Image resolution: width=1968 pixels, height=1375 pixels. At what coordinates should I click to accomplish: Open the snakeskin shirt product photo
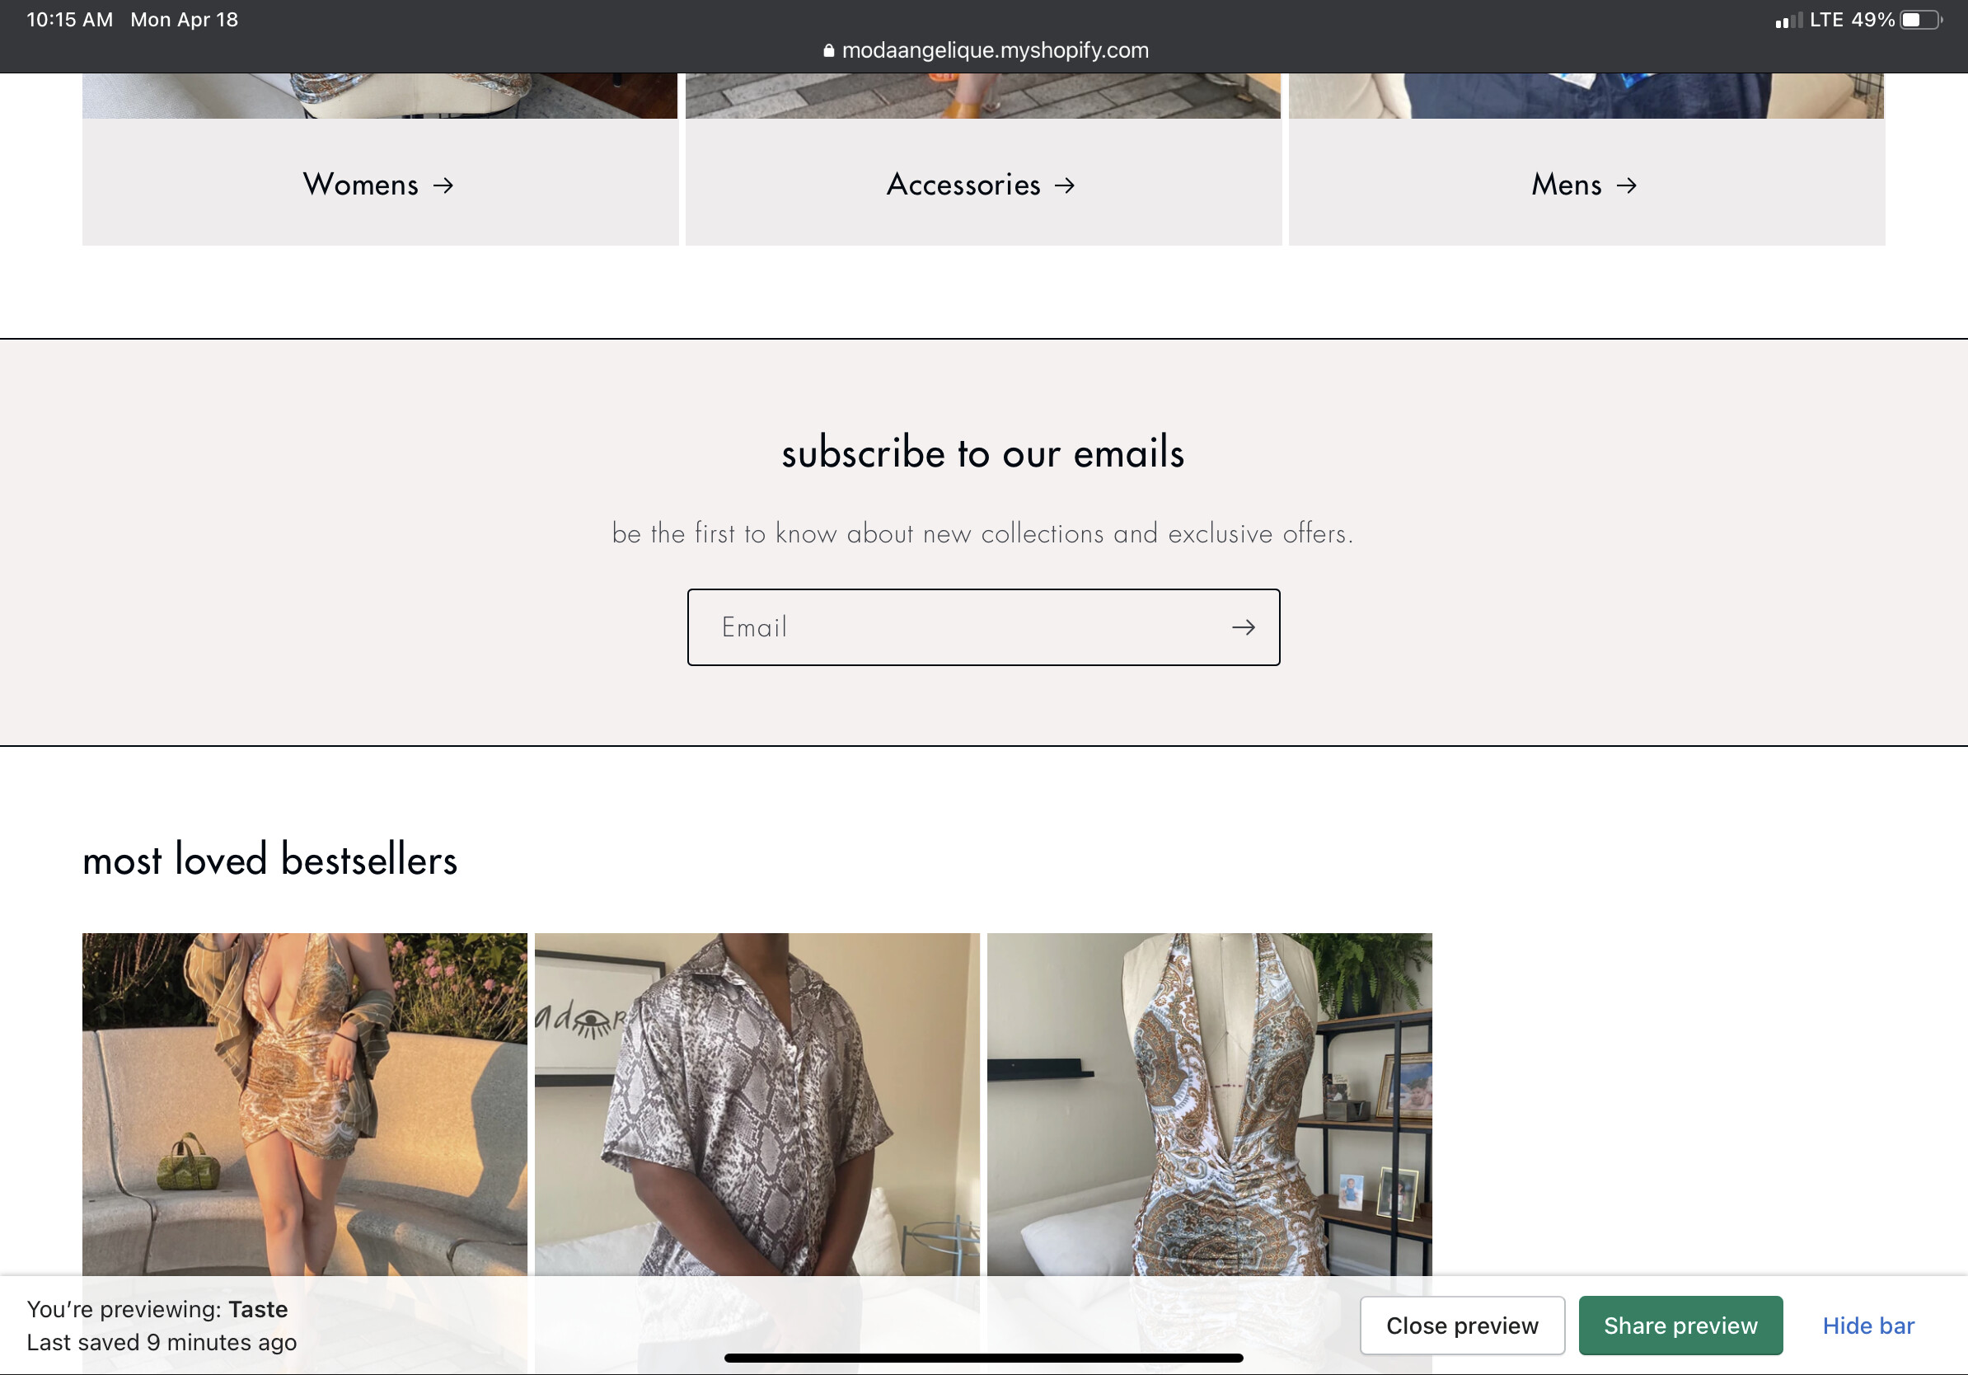(757, 1105)
